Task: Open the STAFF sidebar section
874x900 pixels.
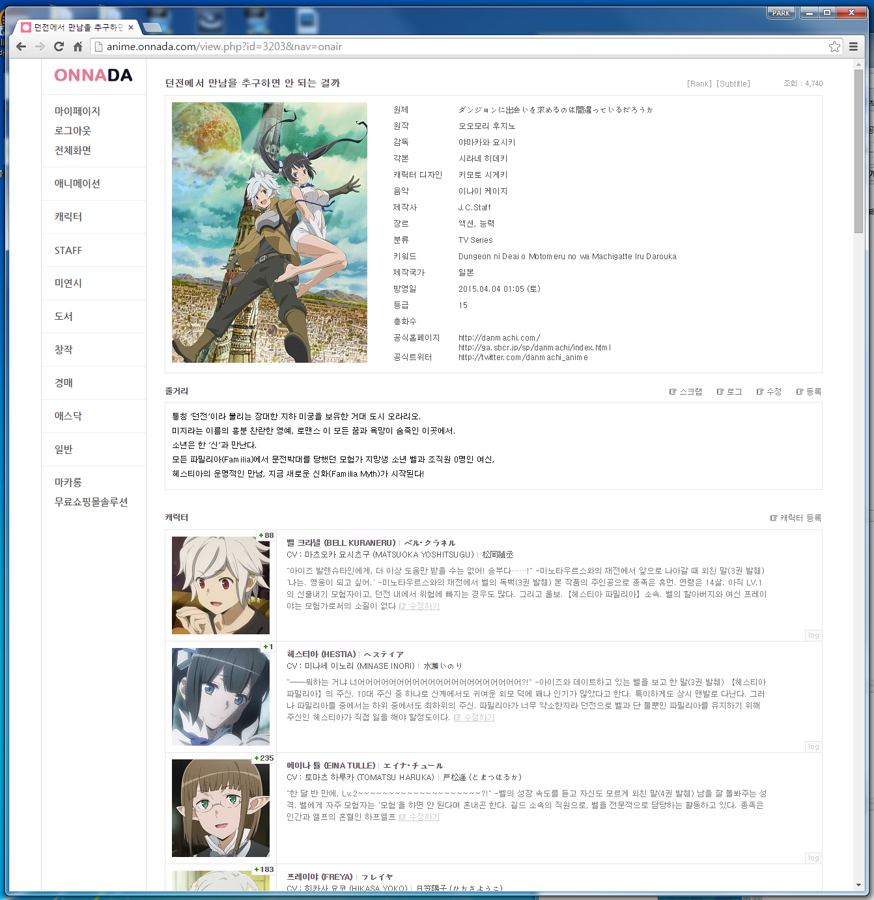Action: click(x=68, y=251)
